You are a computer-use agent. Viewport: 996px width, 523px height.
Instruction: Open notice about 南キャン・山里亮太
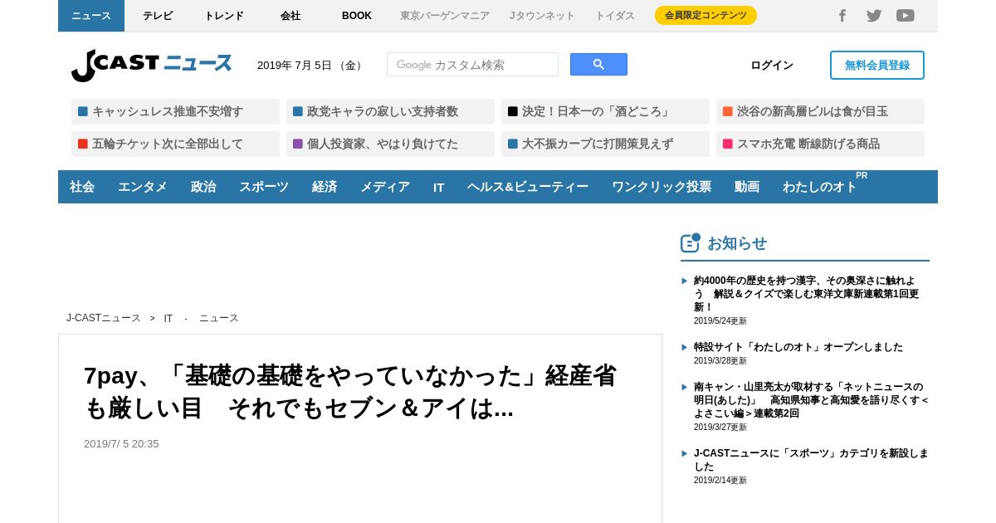point(812,399)
